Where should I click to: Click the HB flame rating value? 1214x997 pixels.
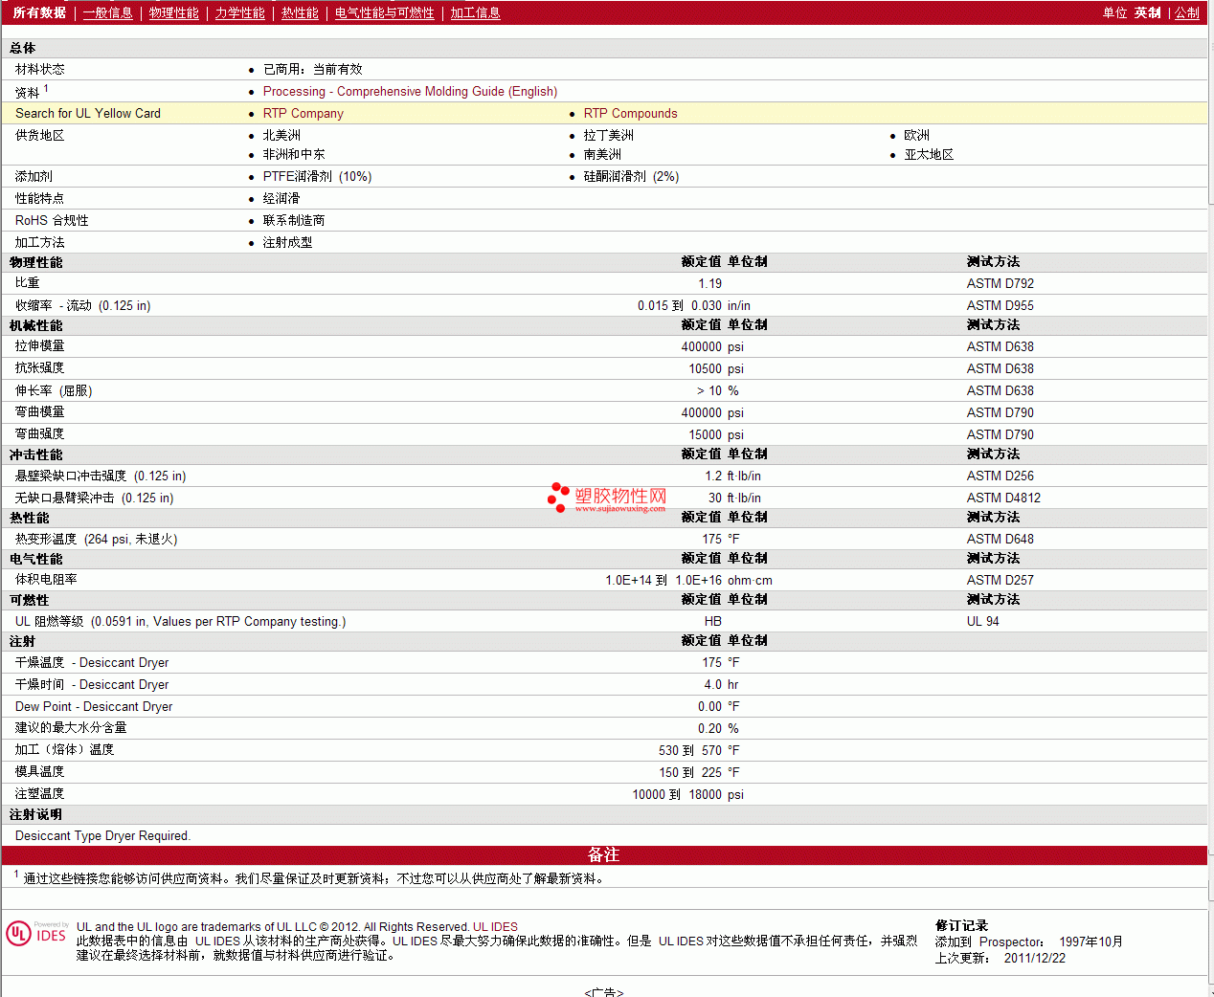tap(713, 621)
